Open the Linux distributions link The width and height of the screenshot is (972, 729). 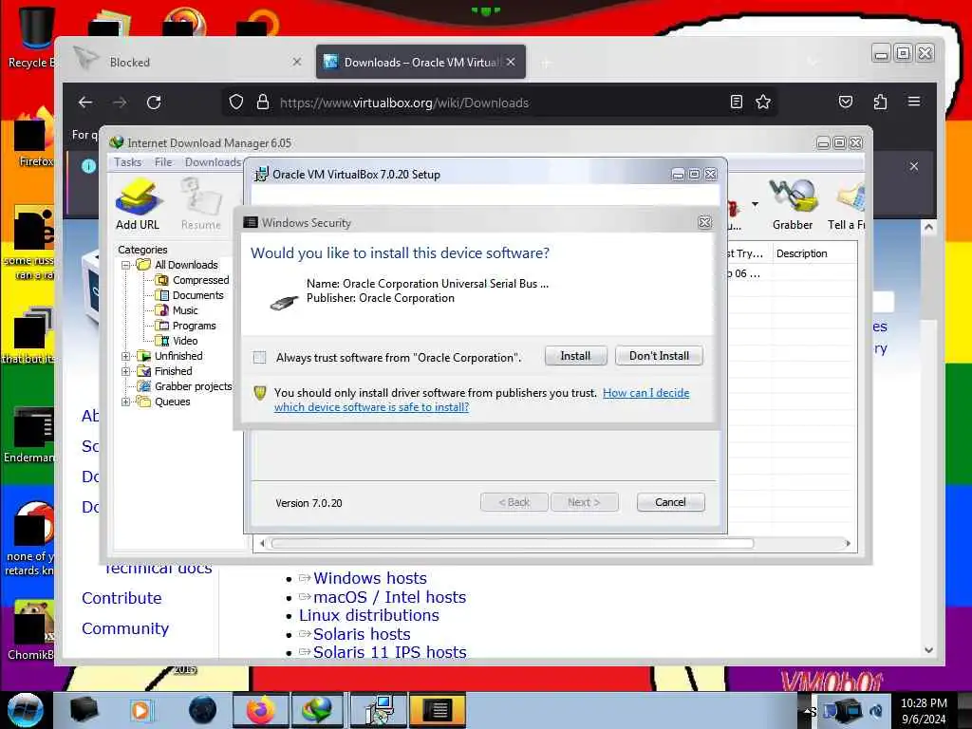tap(369, 615)
